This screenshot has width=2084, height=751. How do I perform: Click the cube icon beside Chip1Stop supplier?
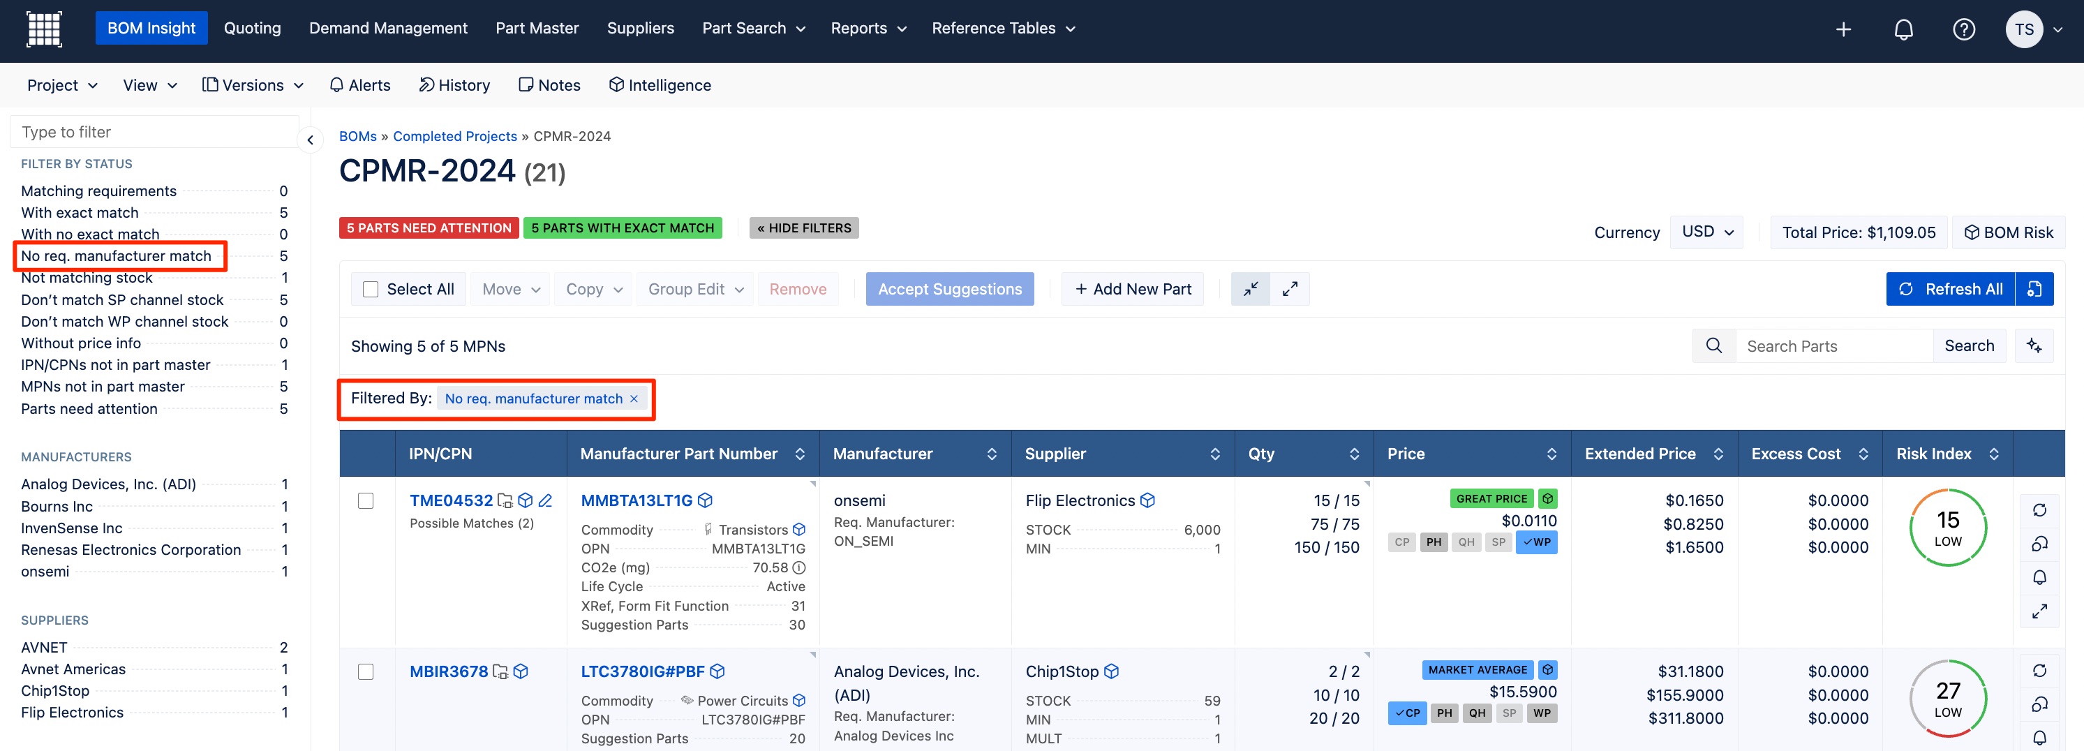click(1112, 671)
